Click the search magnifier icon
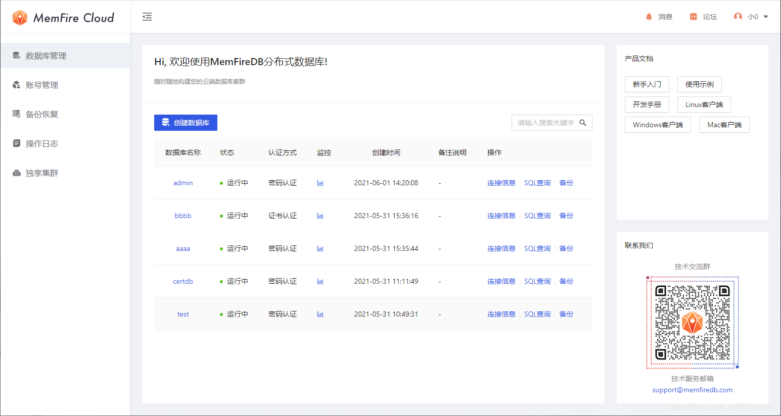781x416 pixels. coord(583,123)
